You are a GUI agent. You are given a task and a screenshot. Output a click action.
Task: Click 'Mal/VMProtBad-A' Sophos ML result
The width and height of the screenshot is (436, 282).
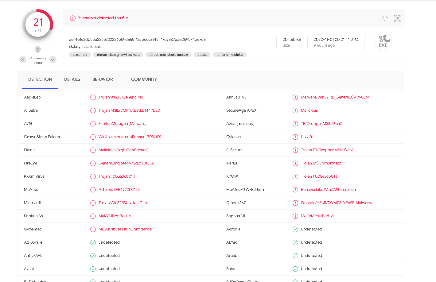pyautogui.click(x=317, y=216)
